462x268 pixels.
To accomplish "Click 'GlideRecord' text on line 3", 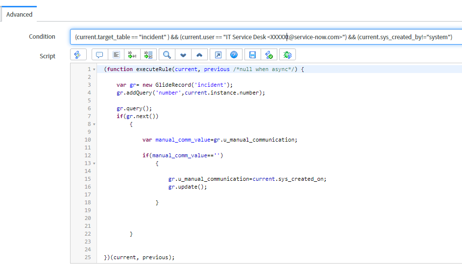I will pos(173,85).
